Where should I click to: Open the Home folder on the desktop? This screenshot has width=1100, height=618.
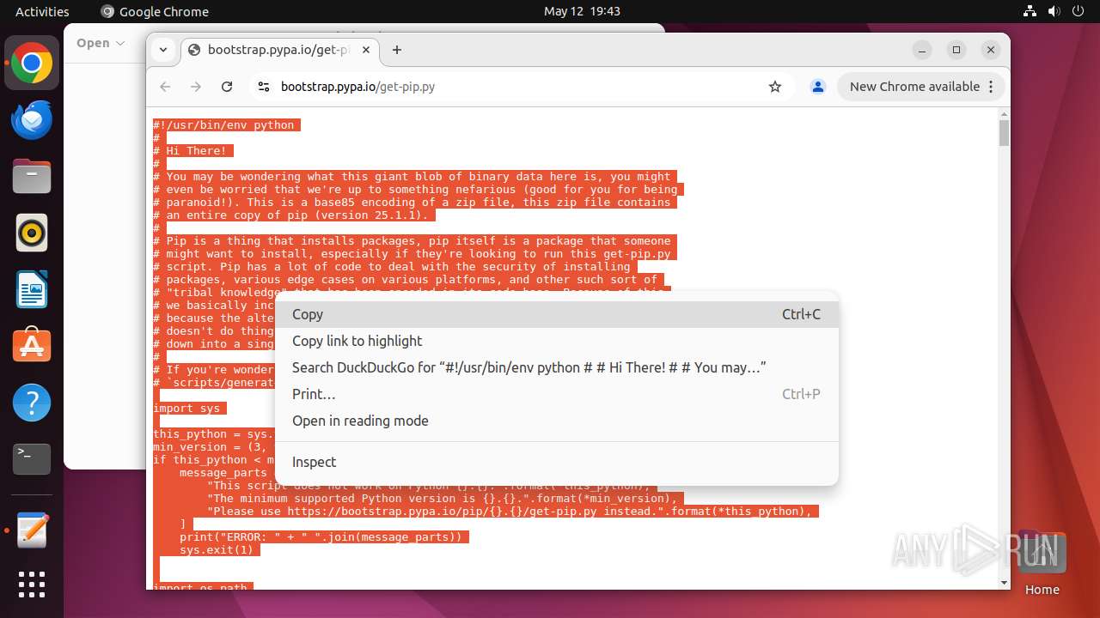click(1042, 562)
